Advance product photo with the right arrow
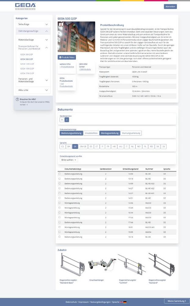The height and width of the screenshot is (306, 190). [92, 37]
